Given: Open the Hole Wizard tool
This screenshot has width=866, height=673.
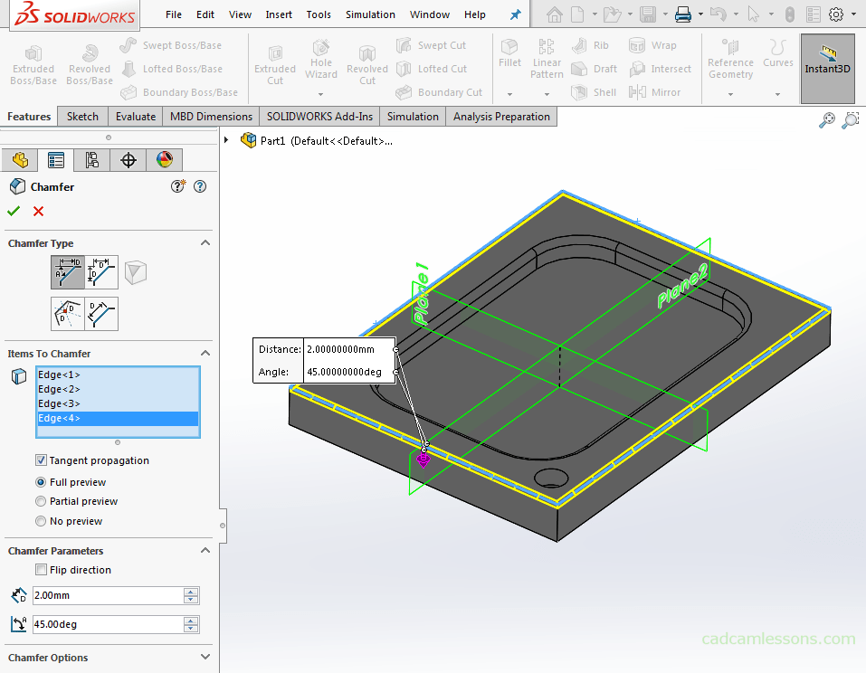Looking at the screenshot, I should pyautogui.click(x=321, y=61).
